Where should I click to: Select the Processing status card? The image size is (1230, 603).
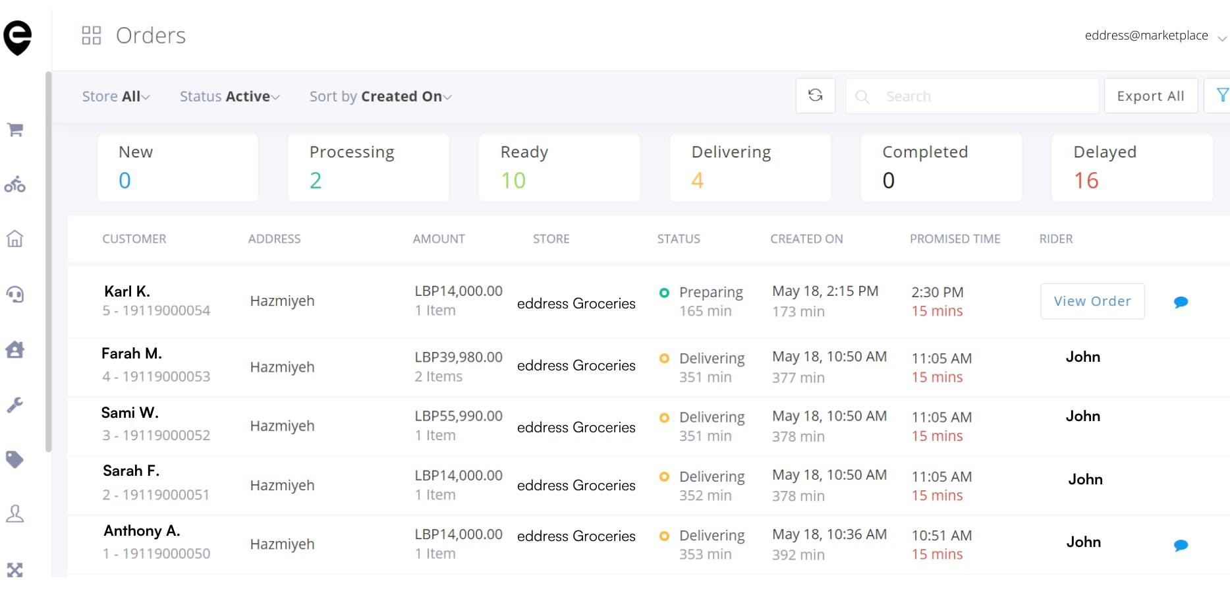coord(368,168)
